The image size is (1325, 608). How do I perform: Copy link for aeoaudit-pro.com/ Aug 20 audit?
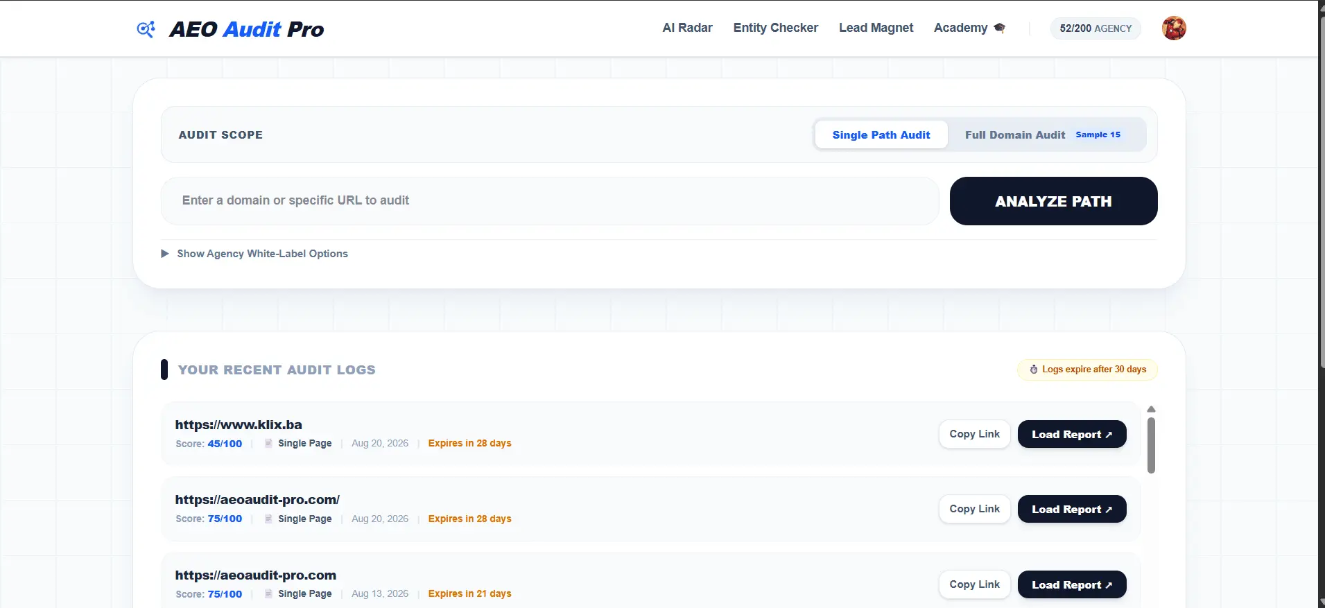pyautogui.click(x=974, y=509)
